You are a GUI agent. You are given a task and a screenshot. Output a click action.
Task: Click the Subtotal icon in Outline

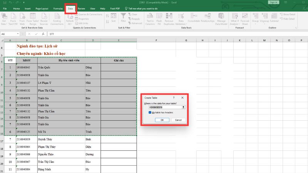pyautogui.click(x=274, y=18)
